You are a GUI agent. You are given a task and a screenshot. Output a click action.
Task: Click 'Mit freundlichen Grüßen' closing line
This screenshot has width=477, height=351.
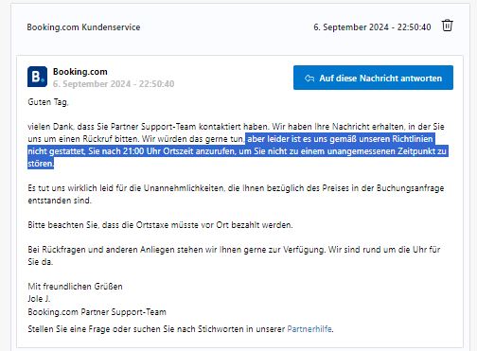point(75,287)
